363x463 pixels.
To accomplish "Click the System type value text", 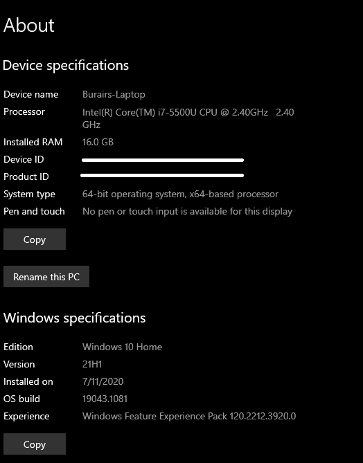I will click(x=180, y=194).
